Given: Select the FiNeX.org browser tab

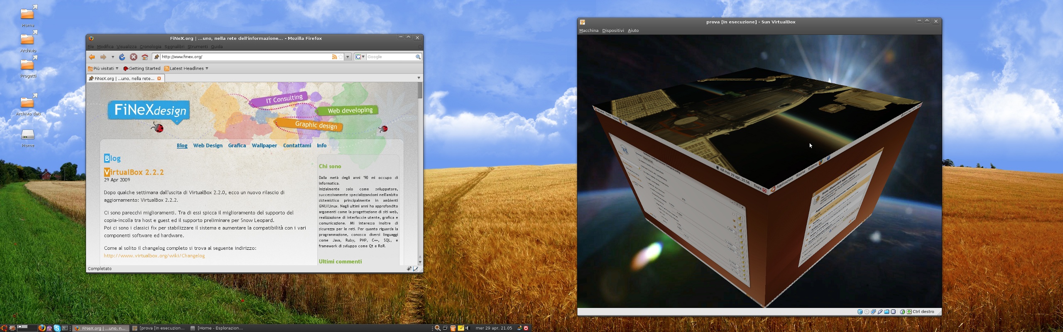Looking at the screenshot, I should (x=125, y=78).
